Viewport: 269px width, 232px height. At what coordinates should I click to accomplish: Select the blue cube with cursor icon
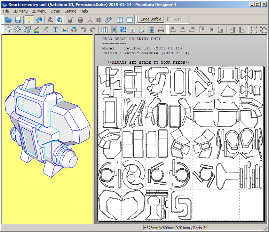pos(60,20)
